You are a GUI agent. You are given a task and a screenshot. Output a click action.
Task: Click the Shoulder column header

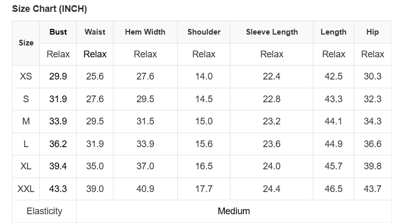pos(204,32)
